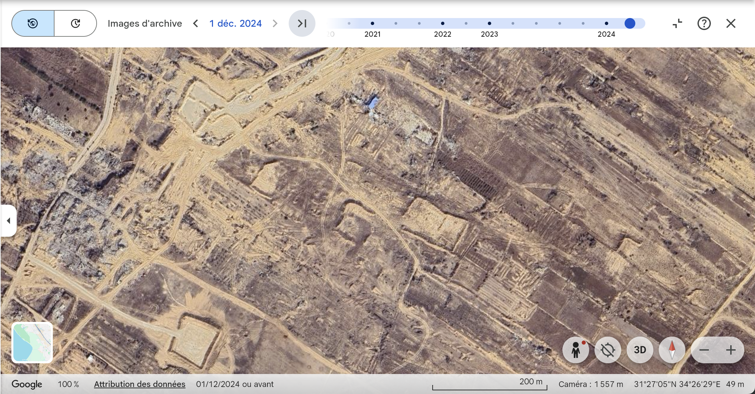Select the 2022 timeline marker
This screenshot has height=394, width=755.
tap(442, 23)
